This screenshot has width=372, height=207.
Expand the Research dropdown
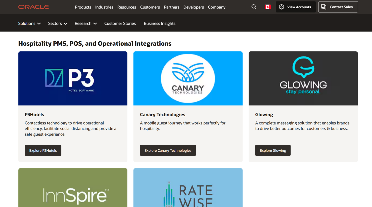tap(86, 23)
